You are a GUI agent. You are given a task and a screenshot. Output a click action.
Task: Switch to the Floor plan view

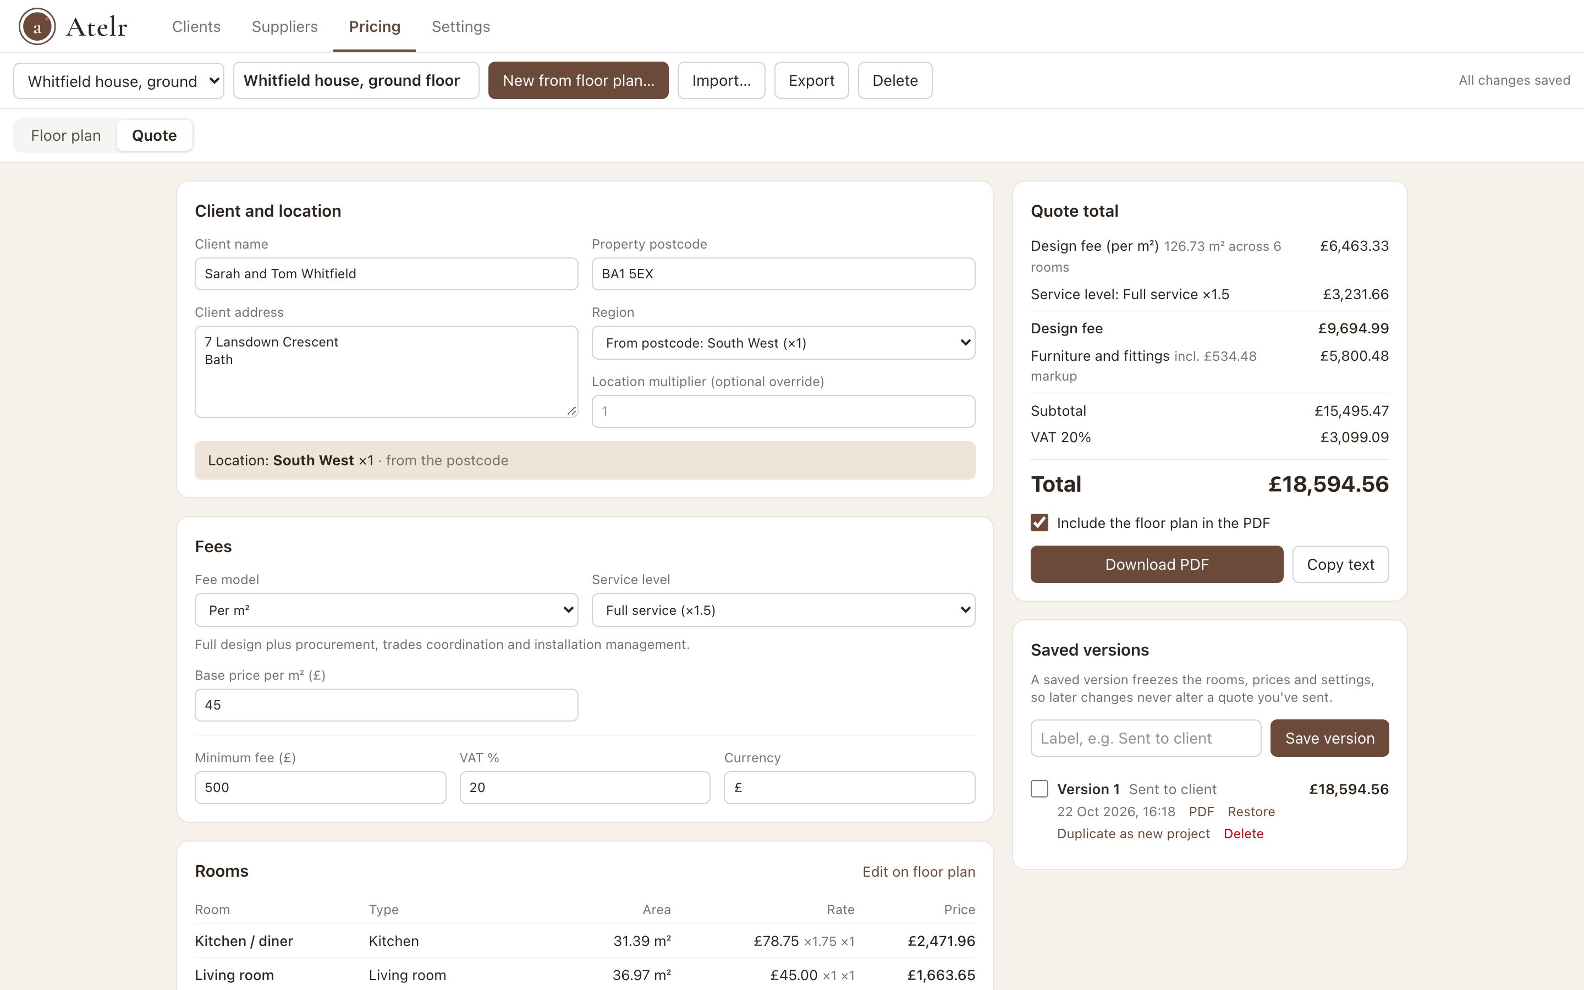pyautogui.click(x=65, y=135)
